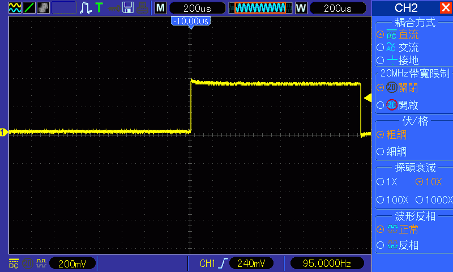Select inverted waveform (反相)
This screenshot has height=272, width=453.
pyautogui.click(x=398, y=245)
